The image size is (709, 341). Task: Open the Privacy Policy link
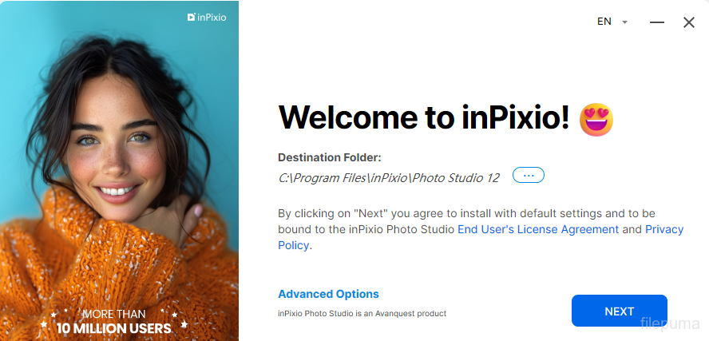coord(664,229)
